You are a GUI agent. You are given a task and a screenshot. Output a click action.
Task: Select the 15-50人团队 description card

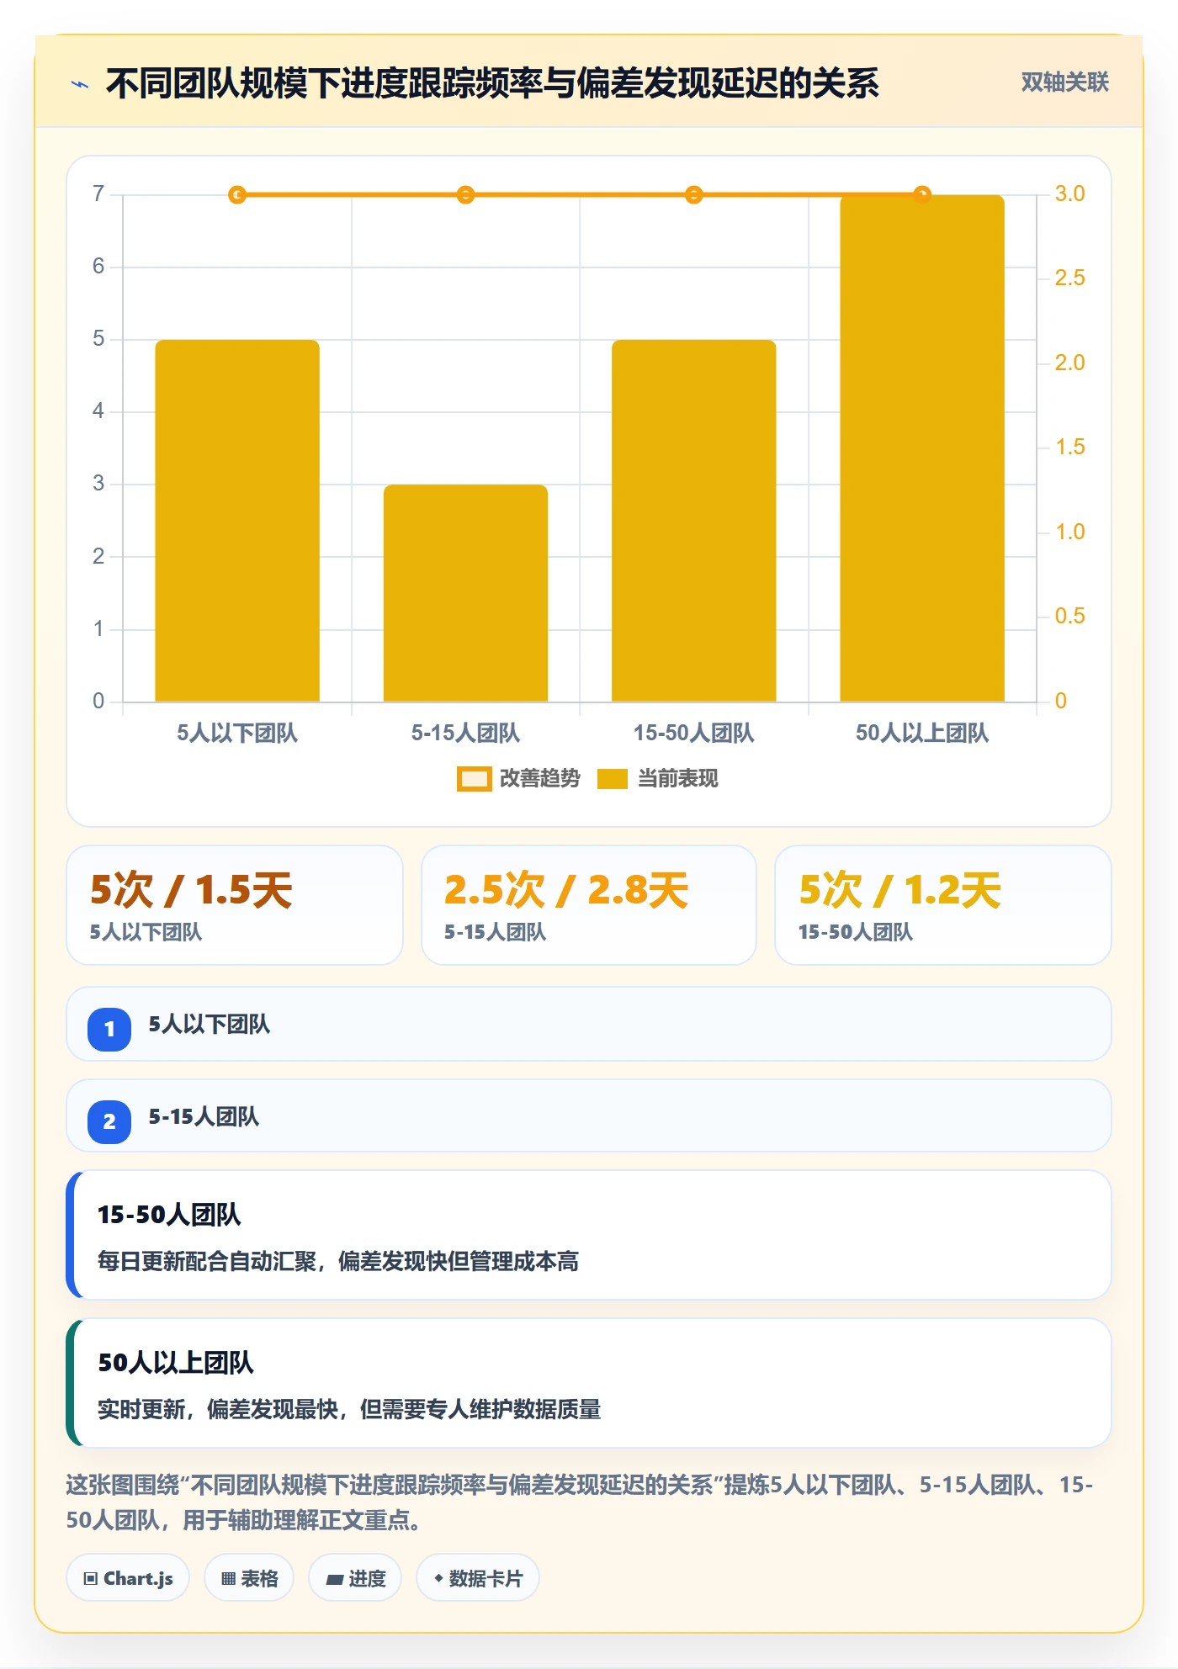coord(589,1235)
